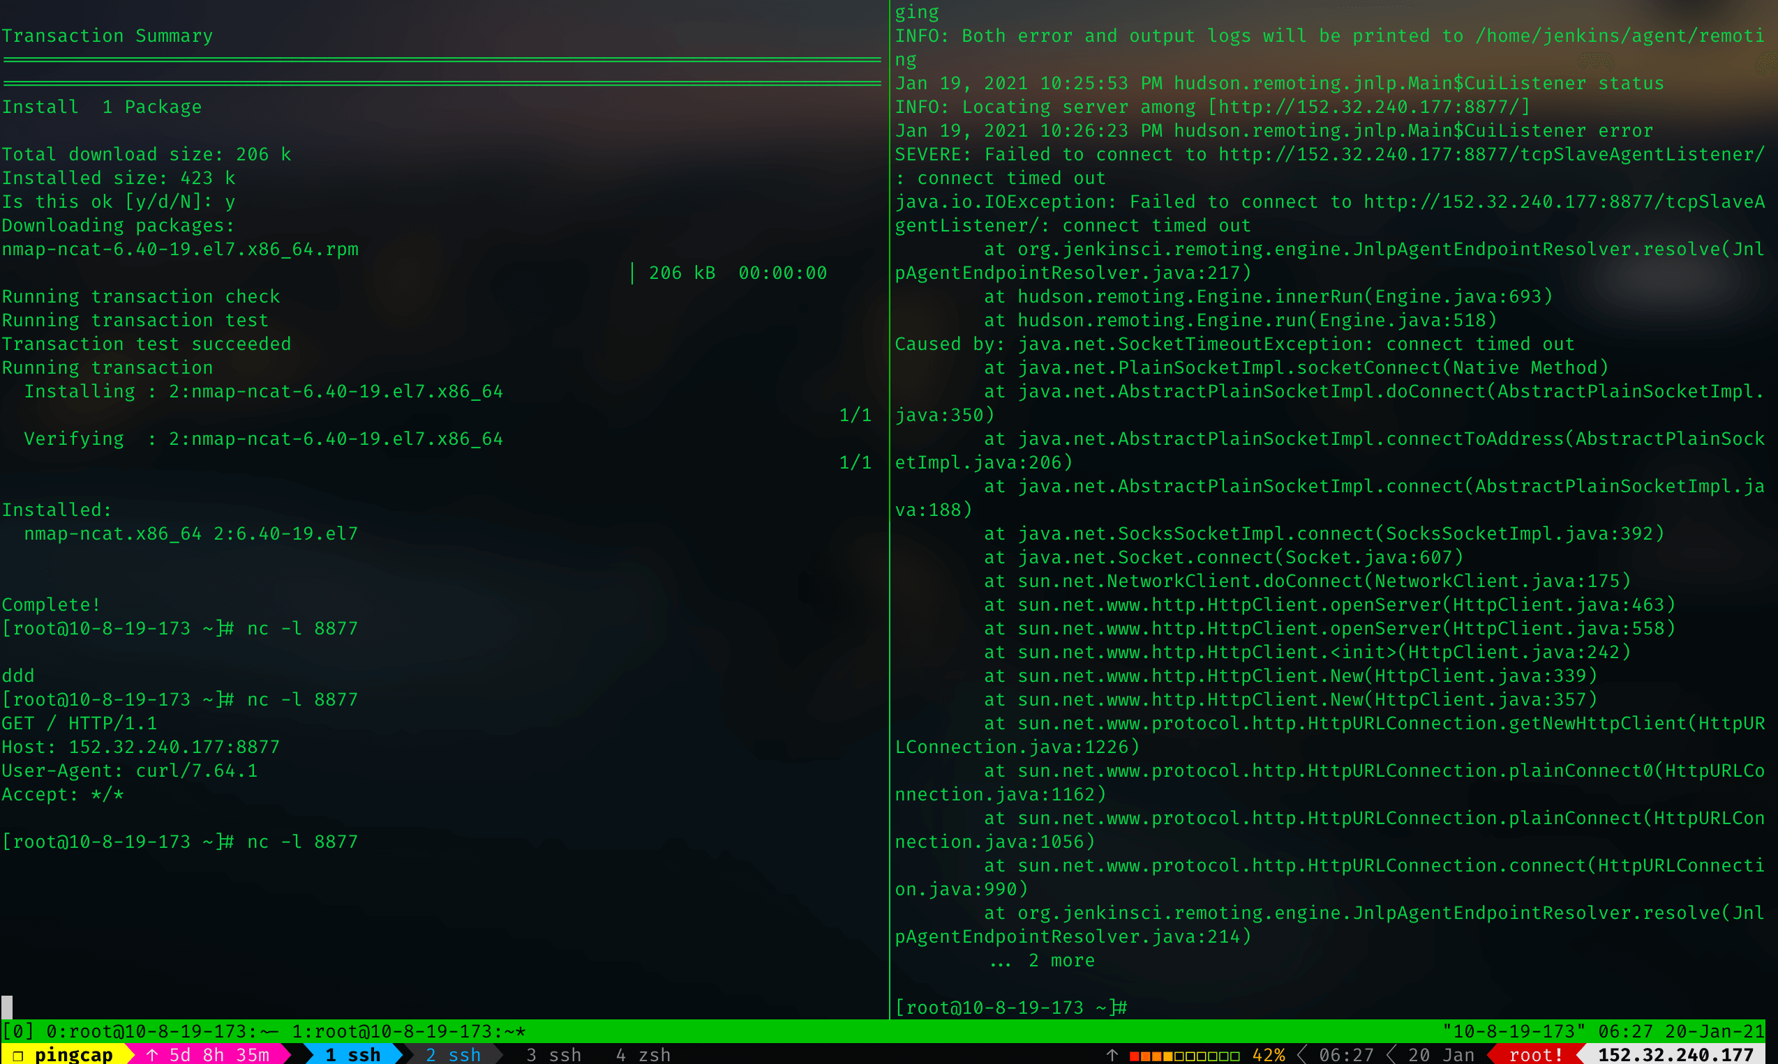Click the 'Verifying : 2:nmap-ncat' line
This screenshot has width=1778, height=1064.
(x=263, y=438)
